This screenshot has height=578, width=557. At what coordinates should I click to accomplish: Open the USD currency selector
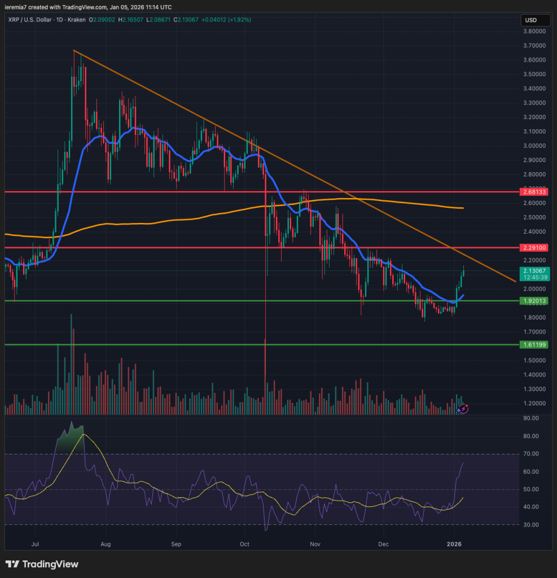[534, 20]
